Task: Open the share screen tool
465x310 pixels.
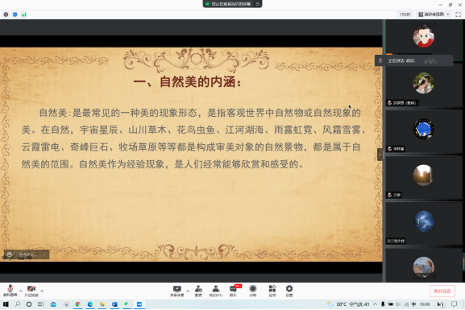Action: [177, 291]
